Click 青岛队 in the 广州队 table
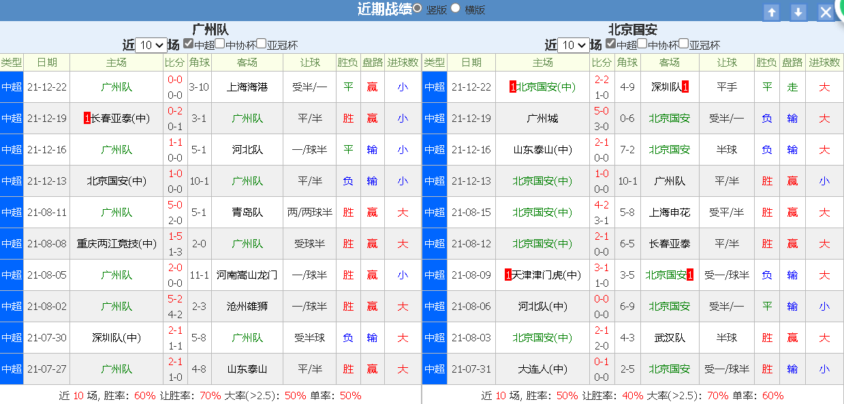The width and height of the screenshot is (844, 404). click(247, 213)
